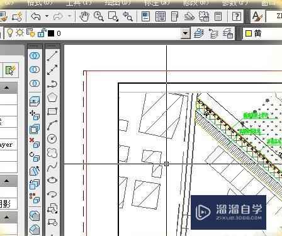Select the Zoom Realtime magnifier tool
The height and width of the screenshot is (236, 282).
98,16
